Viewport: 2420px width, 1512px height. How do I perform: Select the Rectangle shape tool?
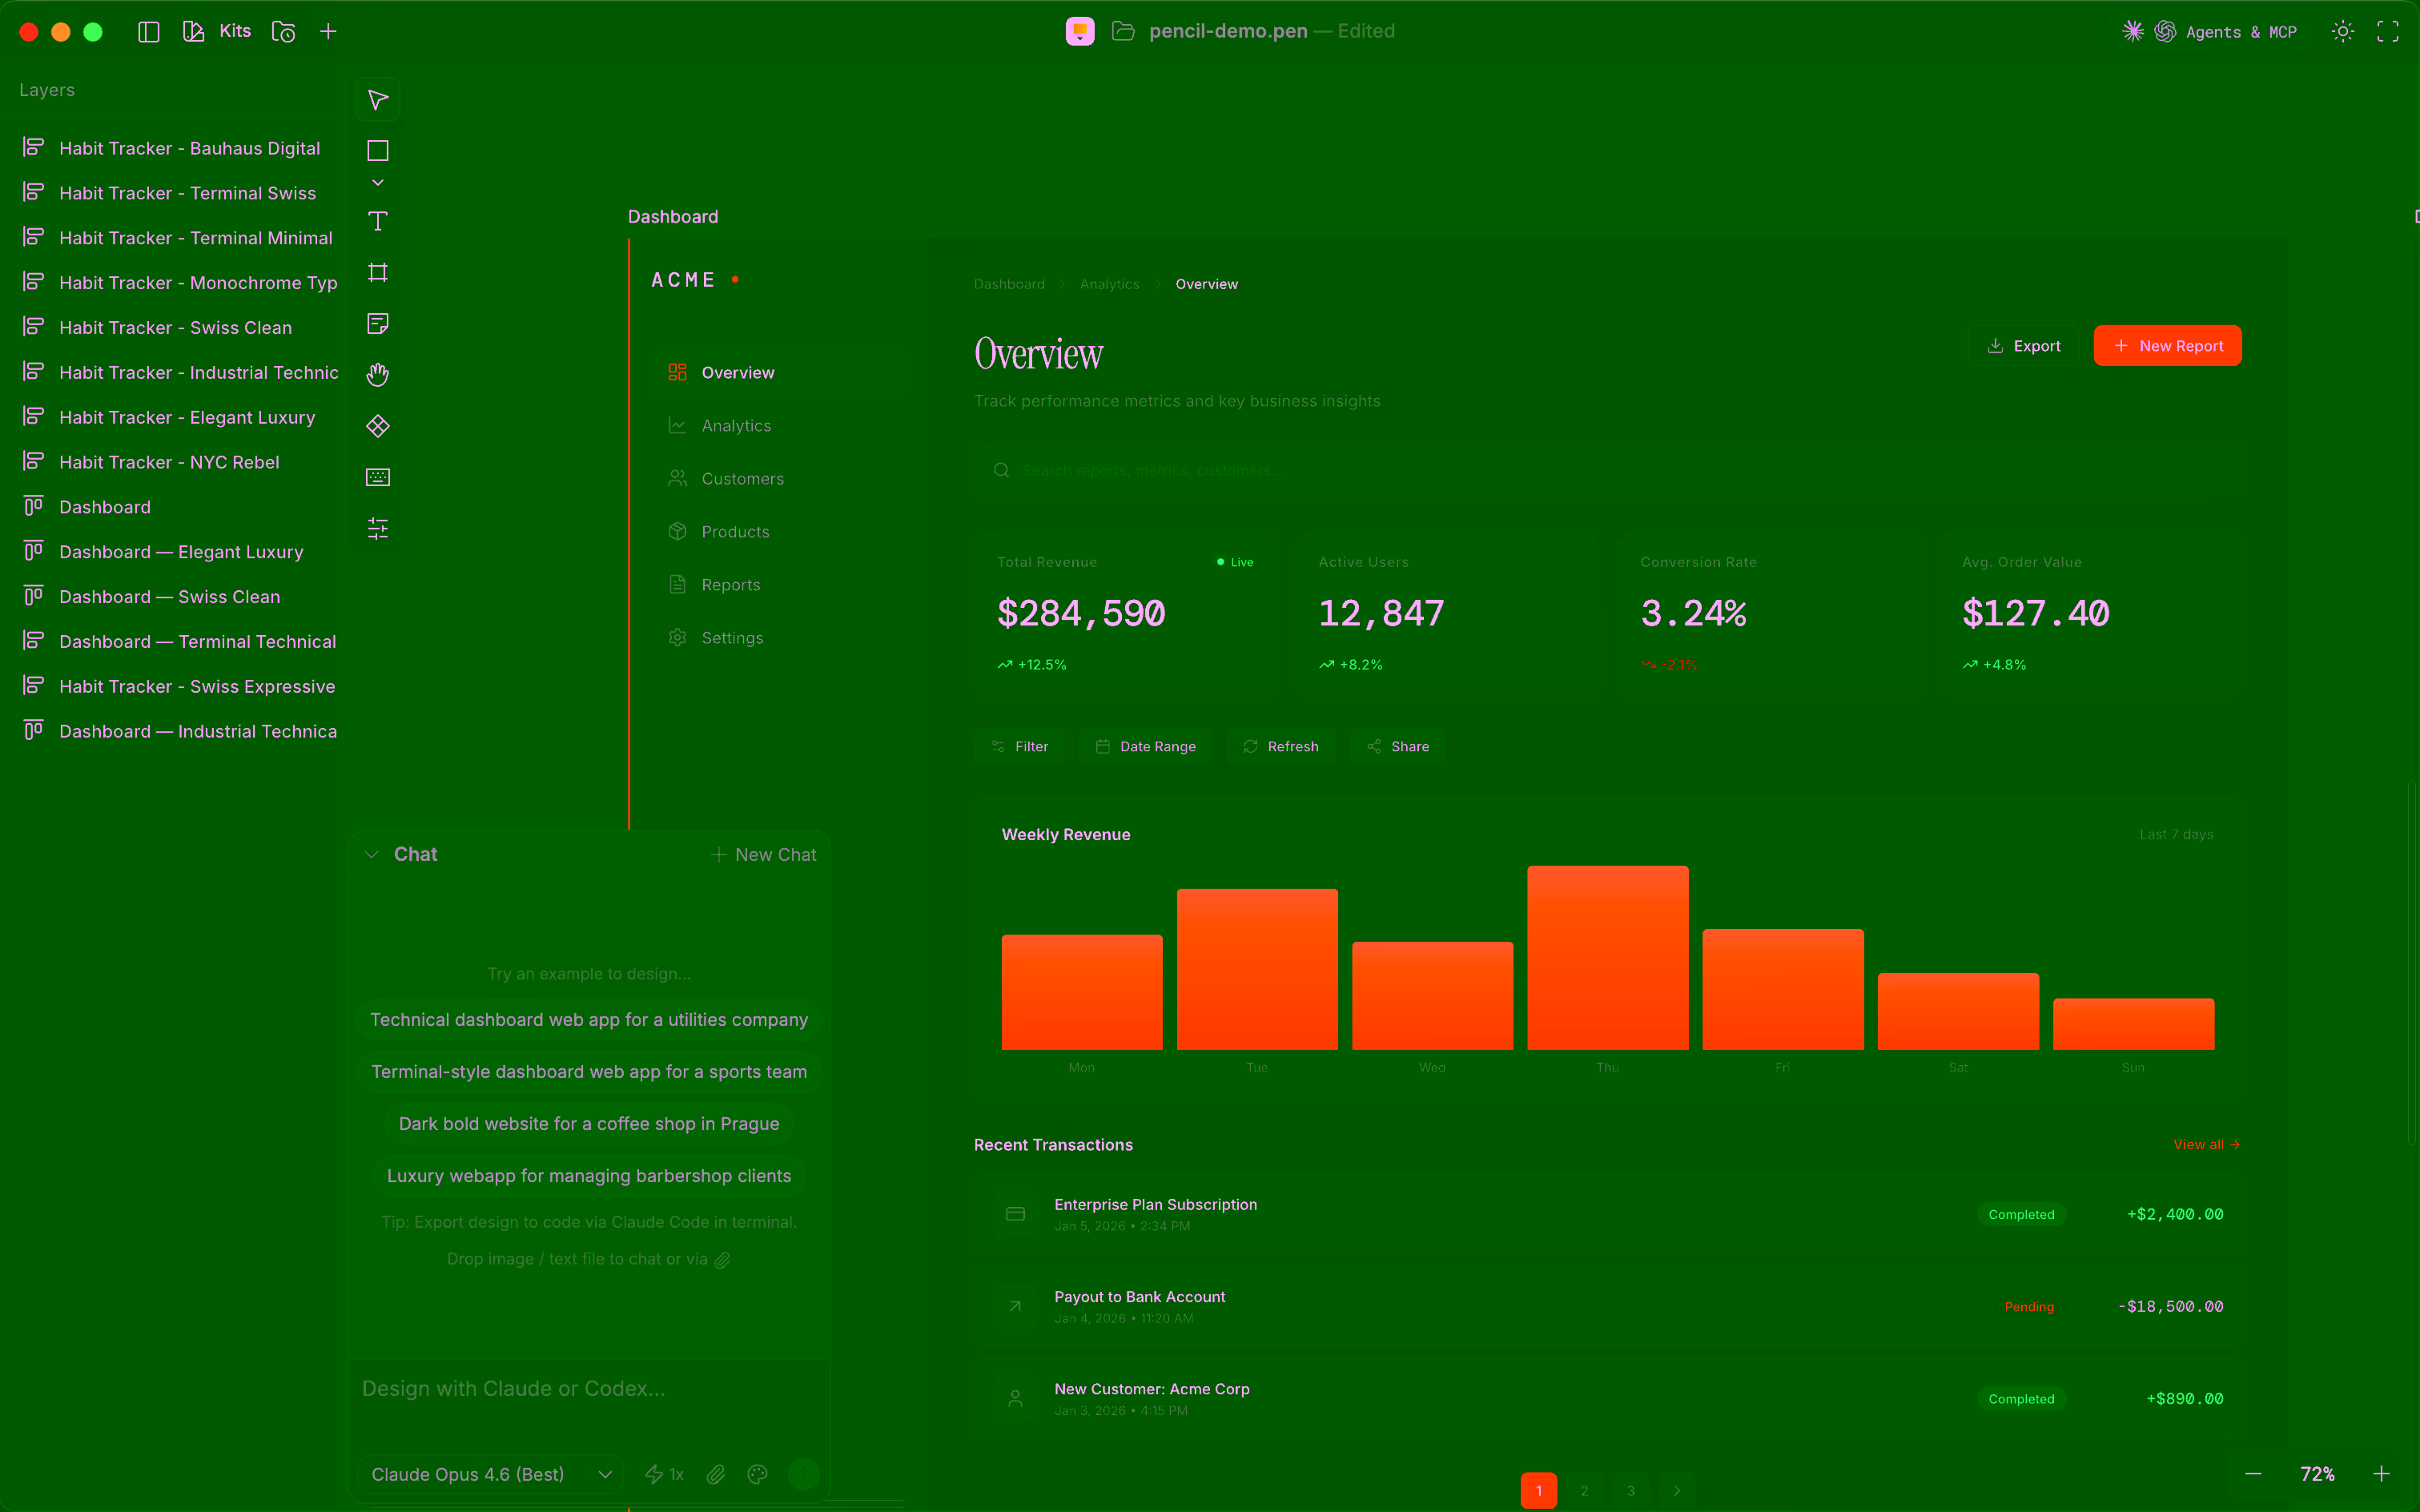(x=378, y=151)
